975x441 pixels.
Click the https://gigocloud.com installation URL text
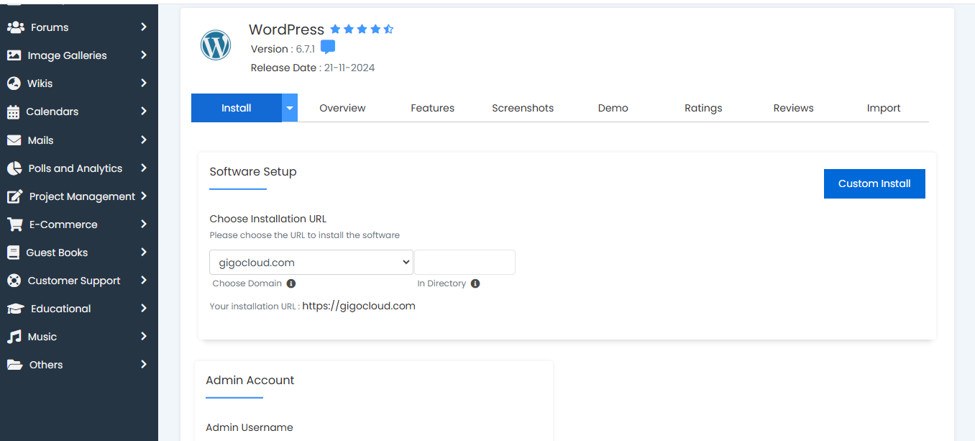(x=359, y=306)
